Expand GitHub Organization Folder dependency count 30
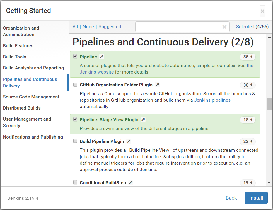 (248, 85)
